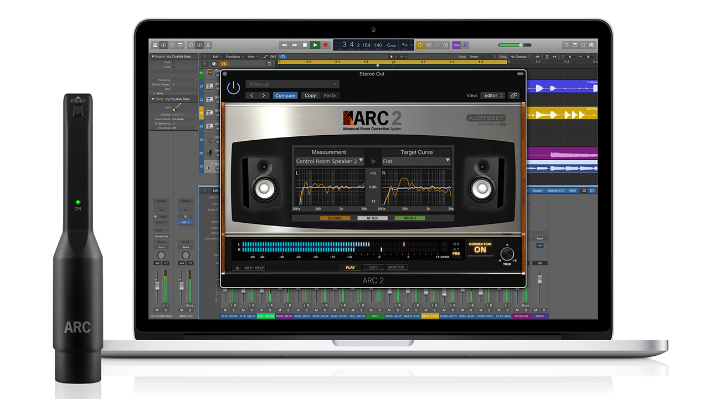Viewport: 709px width, 399px height.
Task: Click the red Record button in the transport
Action: point(326,45)
